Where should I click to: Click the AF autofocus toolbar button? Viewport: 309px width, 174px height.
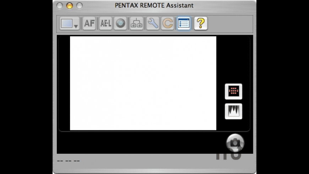point(89,23)
